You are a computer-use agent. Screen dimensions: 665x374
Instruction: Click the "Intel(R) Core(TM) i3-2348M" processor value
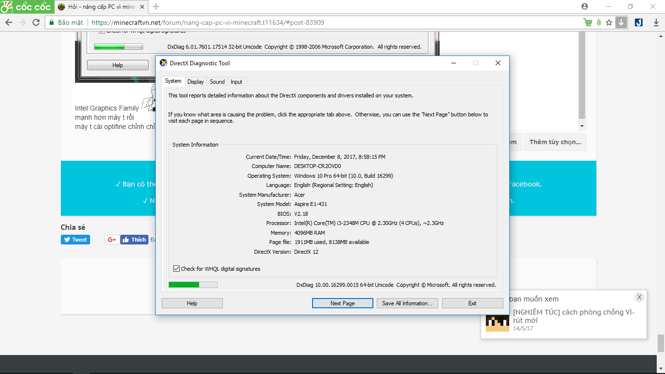click(x=369, y=223)
